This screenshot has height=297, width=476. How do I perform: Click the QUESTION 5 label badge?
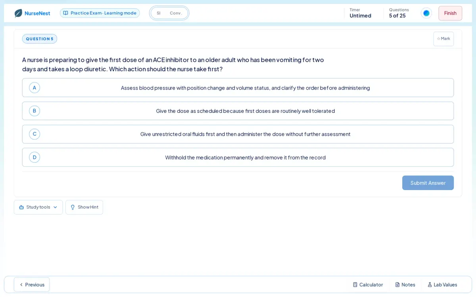pyautogui.click(x=40, y=39)
